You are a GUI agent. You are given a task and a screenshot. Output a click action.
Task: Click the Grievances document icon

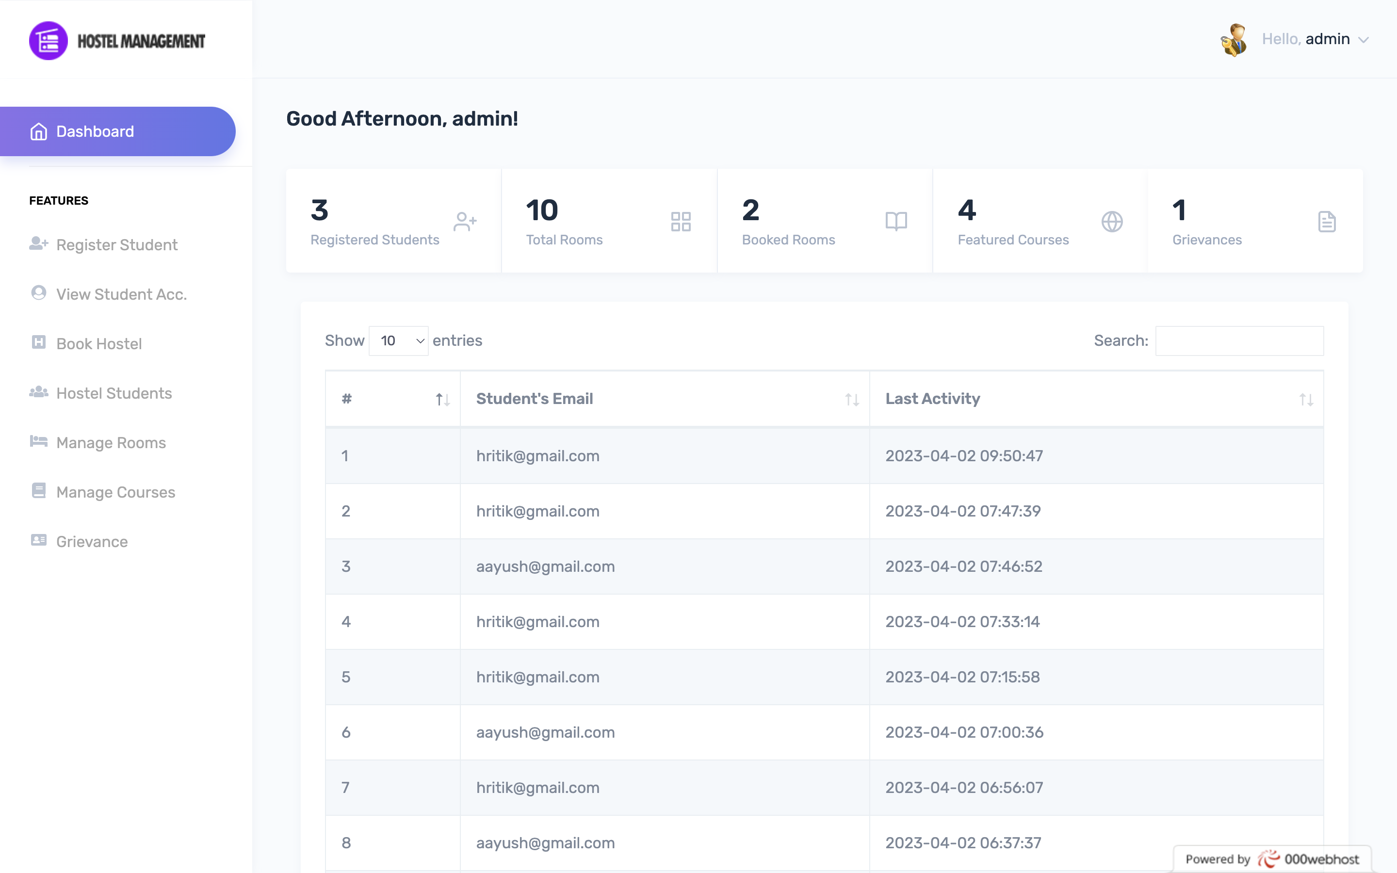pos(1327,221)
